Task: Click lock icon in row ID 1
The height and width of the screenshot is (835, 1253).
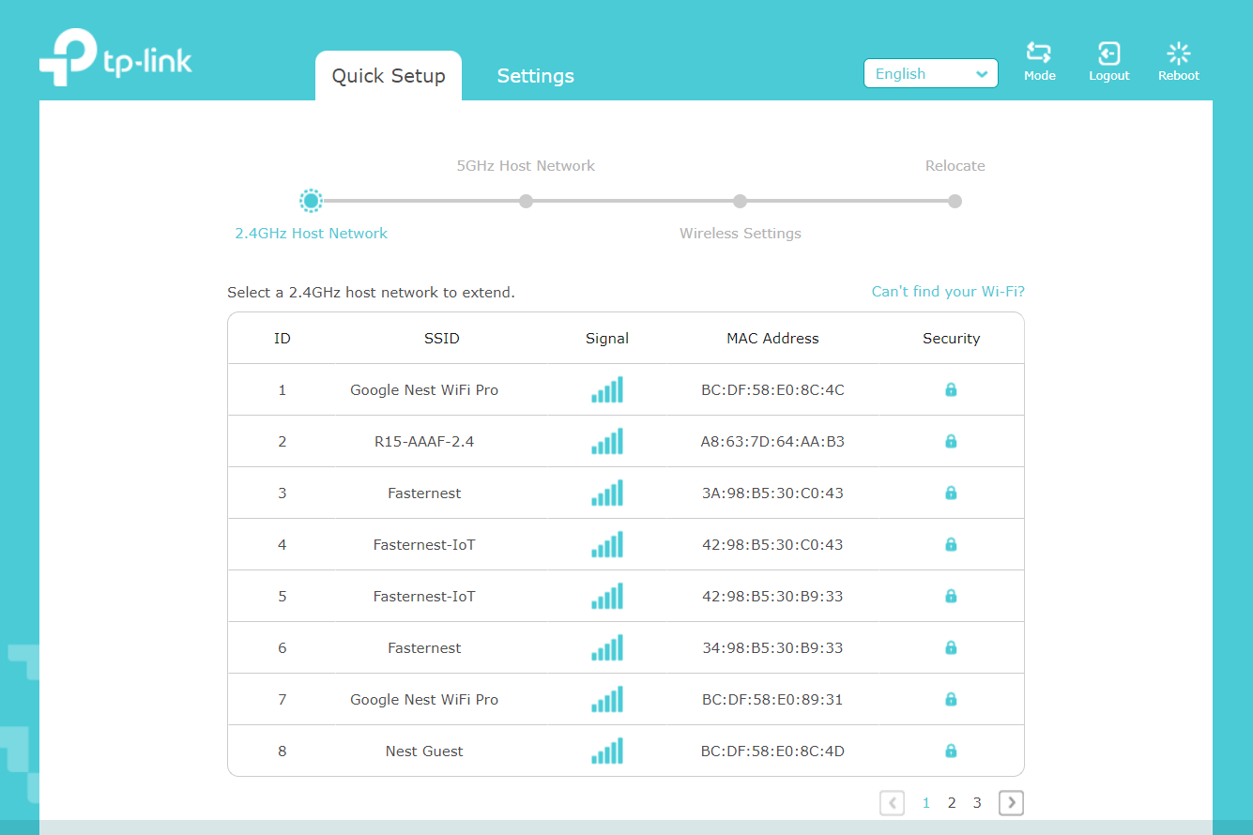Action: [x=951, y=389]
